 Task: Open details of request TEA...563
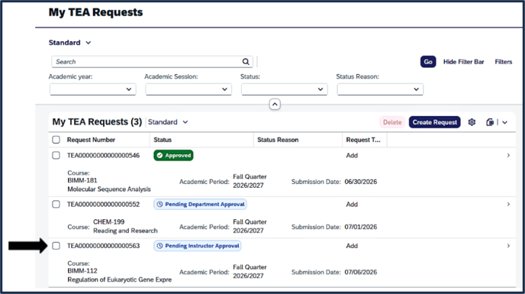tap(508, 246)
